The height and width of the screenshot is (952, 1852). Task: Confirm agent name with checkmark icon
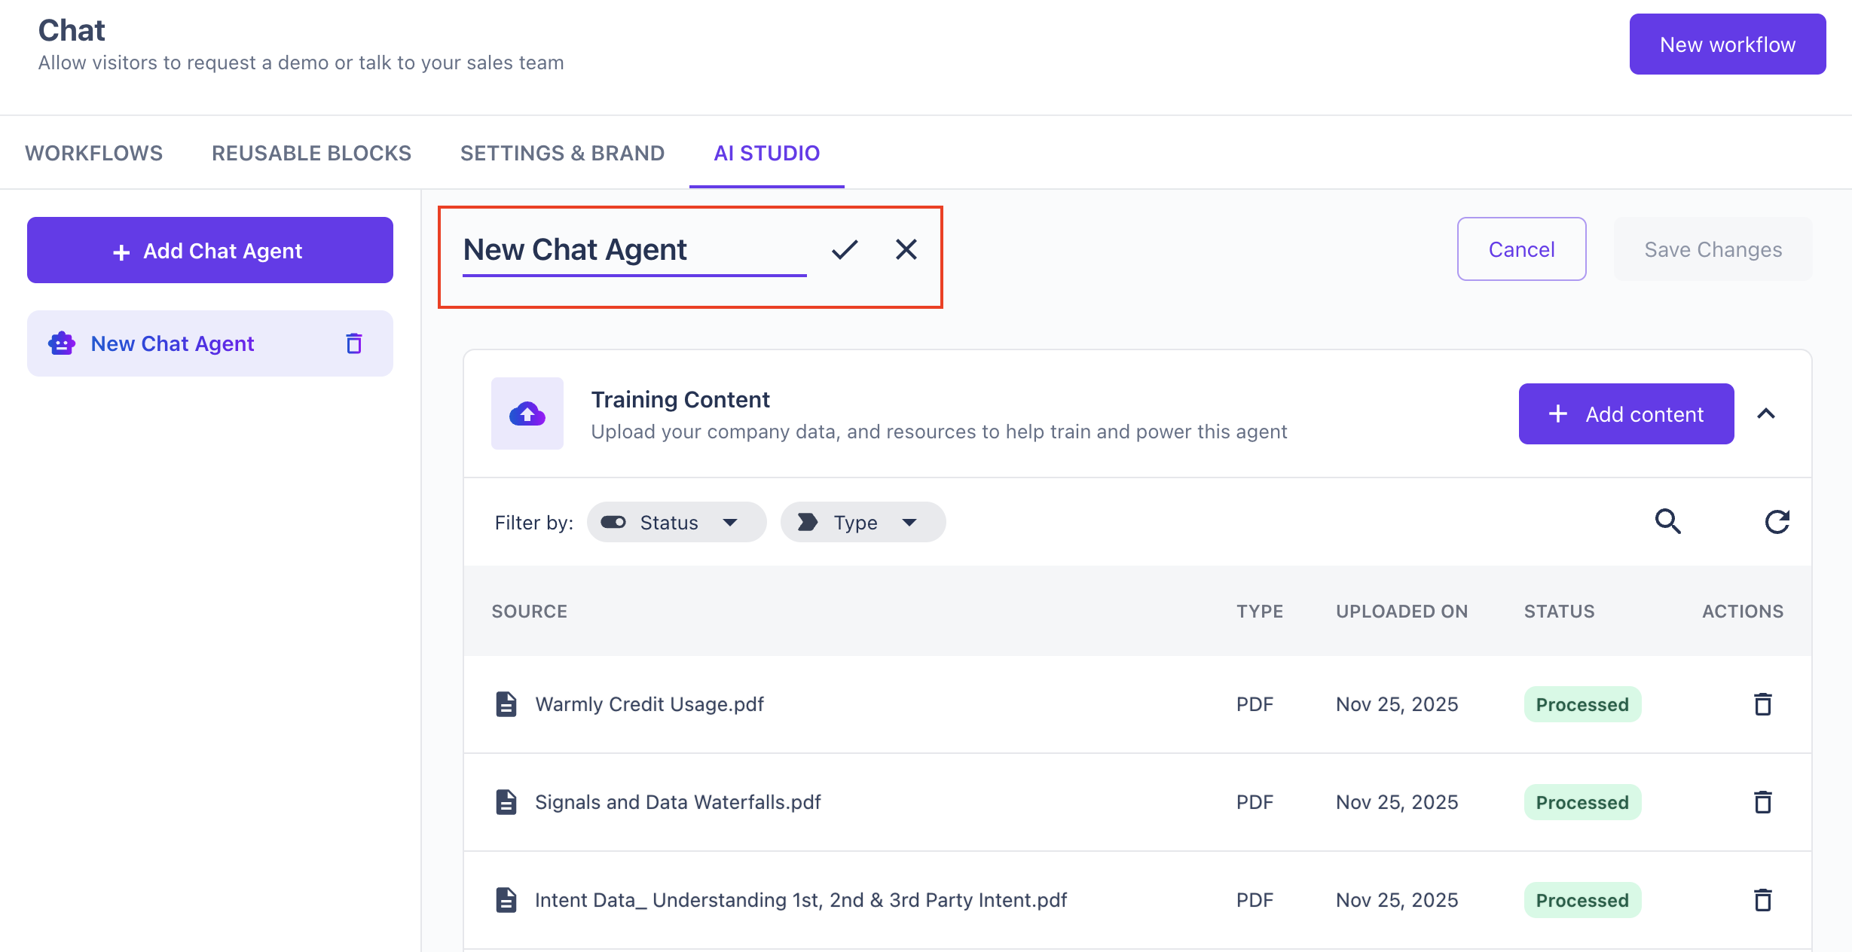point(845,249)
